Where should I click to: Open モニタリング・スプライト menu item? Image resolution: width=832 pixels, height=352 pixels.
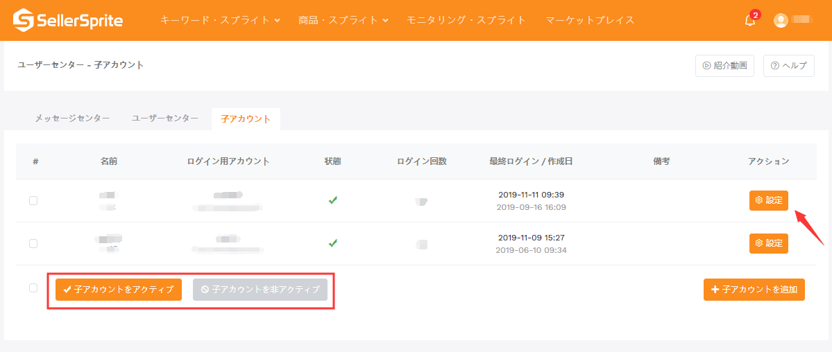click(x=466, y=20)
